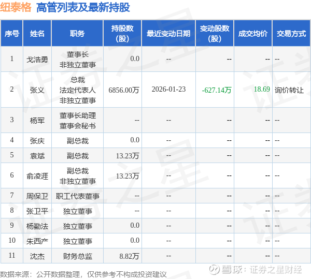Click 朱西产's 0.0 shareholding value

(x=135, y=240)
